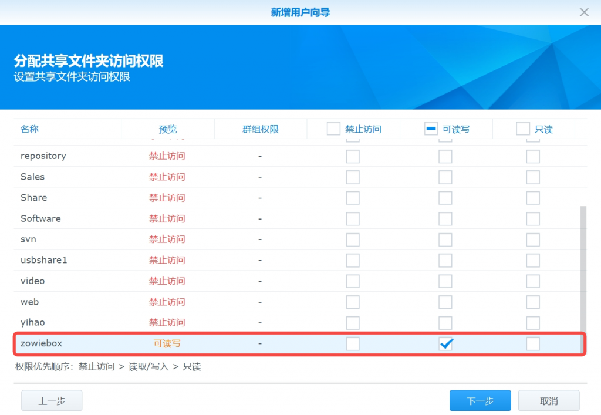
Task: Check 只读 for repository folder
Action: tap(533, 156)
